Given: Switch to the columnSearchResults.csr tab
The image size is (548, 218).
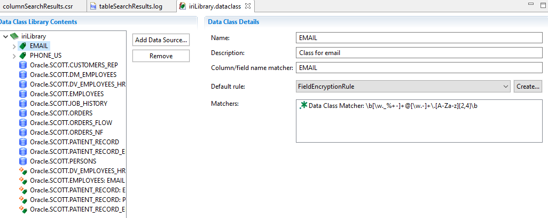Looking at the screenshot, I should tap(37, 6).
